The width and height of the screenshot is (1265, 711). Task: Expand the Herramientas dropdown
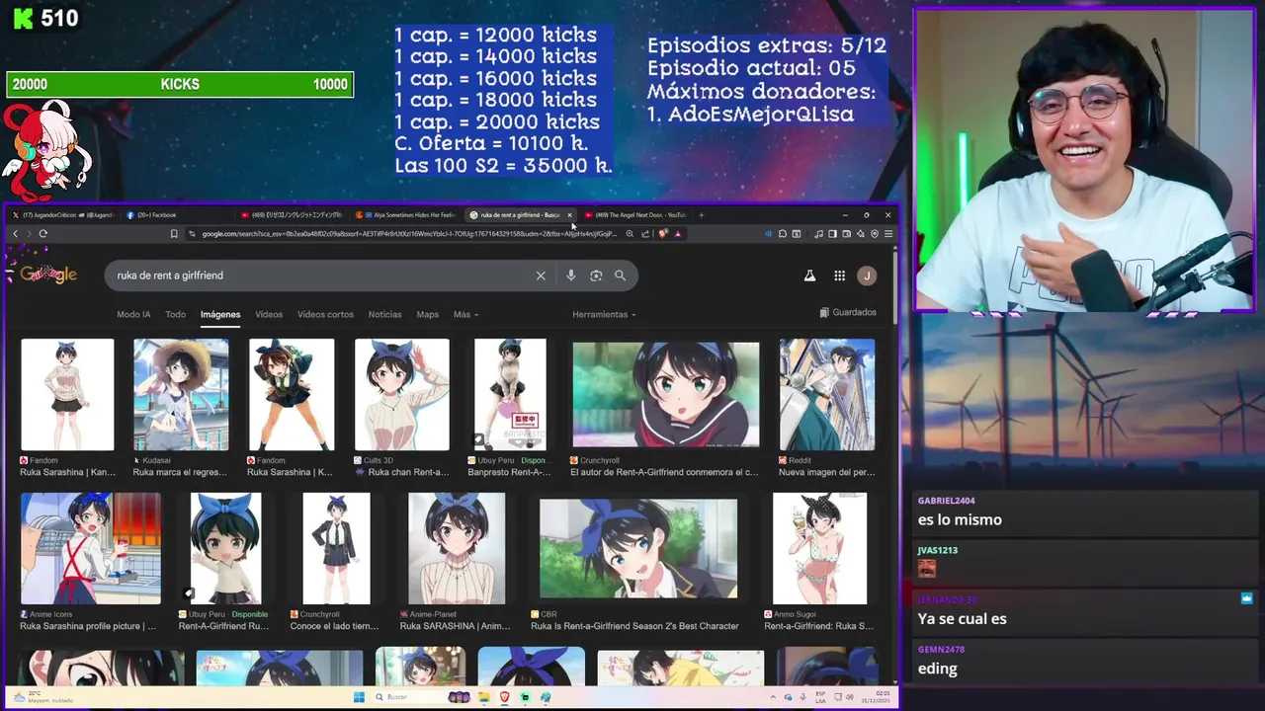(x=604, y=314)
